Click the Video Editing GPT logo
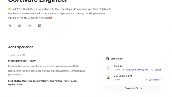This screenshot has height=97, width=172. pos(108,78)
